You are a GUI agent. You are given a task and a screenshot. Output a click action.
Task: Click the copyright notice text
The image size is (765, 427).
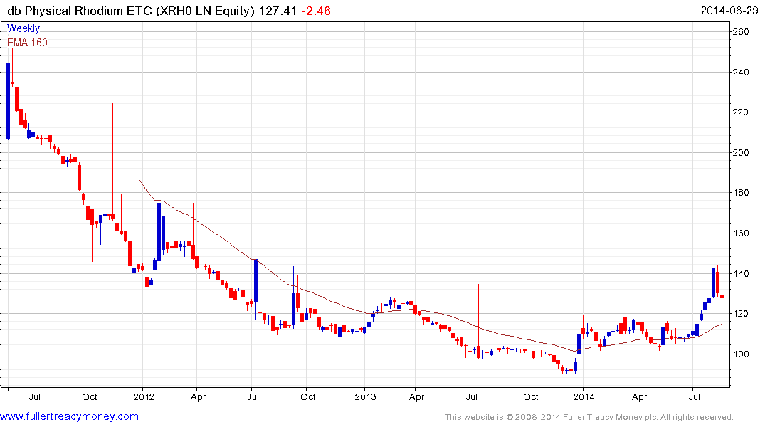click(589, 417)
